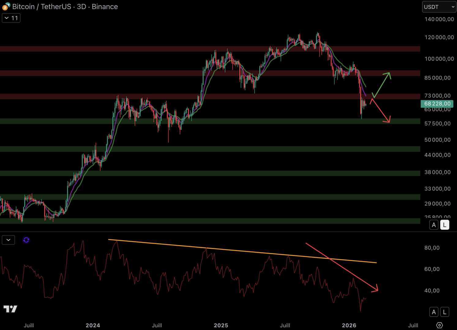This screenshot has width=457, height=330.
Task: Open chart settings with the gear icon
Action: 439,325
